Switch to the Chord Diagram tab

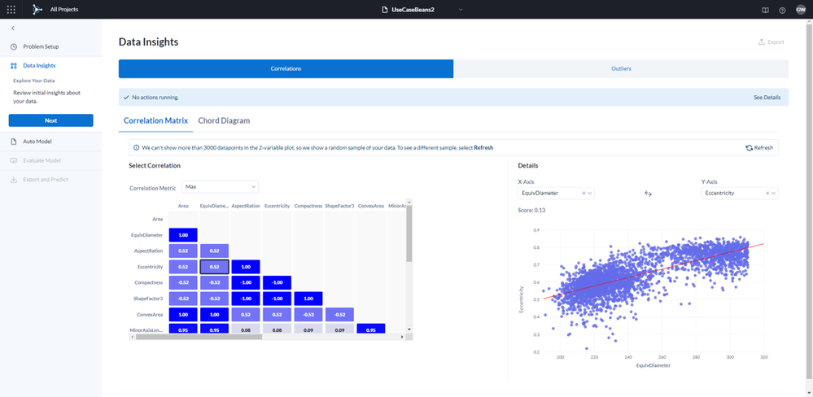pos(224,120)
